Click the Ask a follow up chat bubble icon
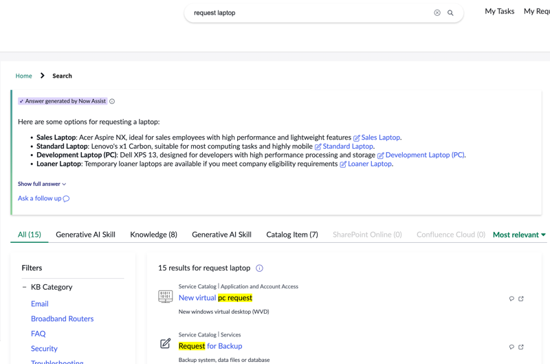Viewport: 550px width, 364px height. click(66, 199)
